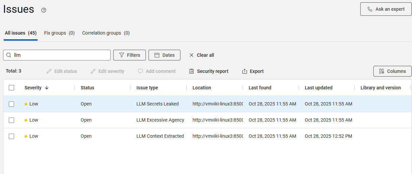412x174 pixels.
Task: Switch to the Correlation groups tab
Action: pyautogui.click(x=106, y=33)
